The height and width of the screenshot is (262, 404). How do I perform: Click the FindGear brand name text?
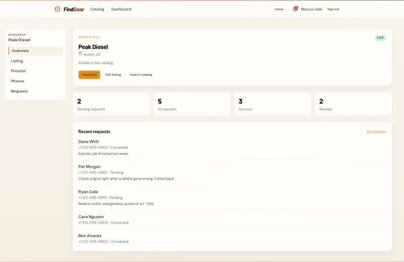(x=74, y=10)
